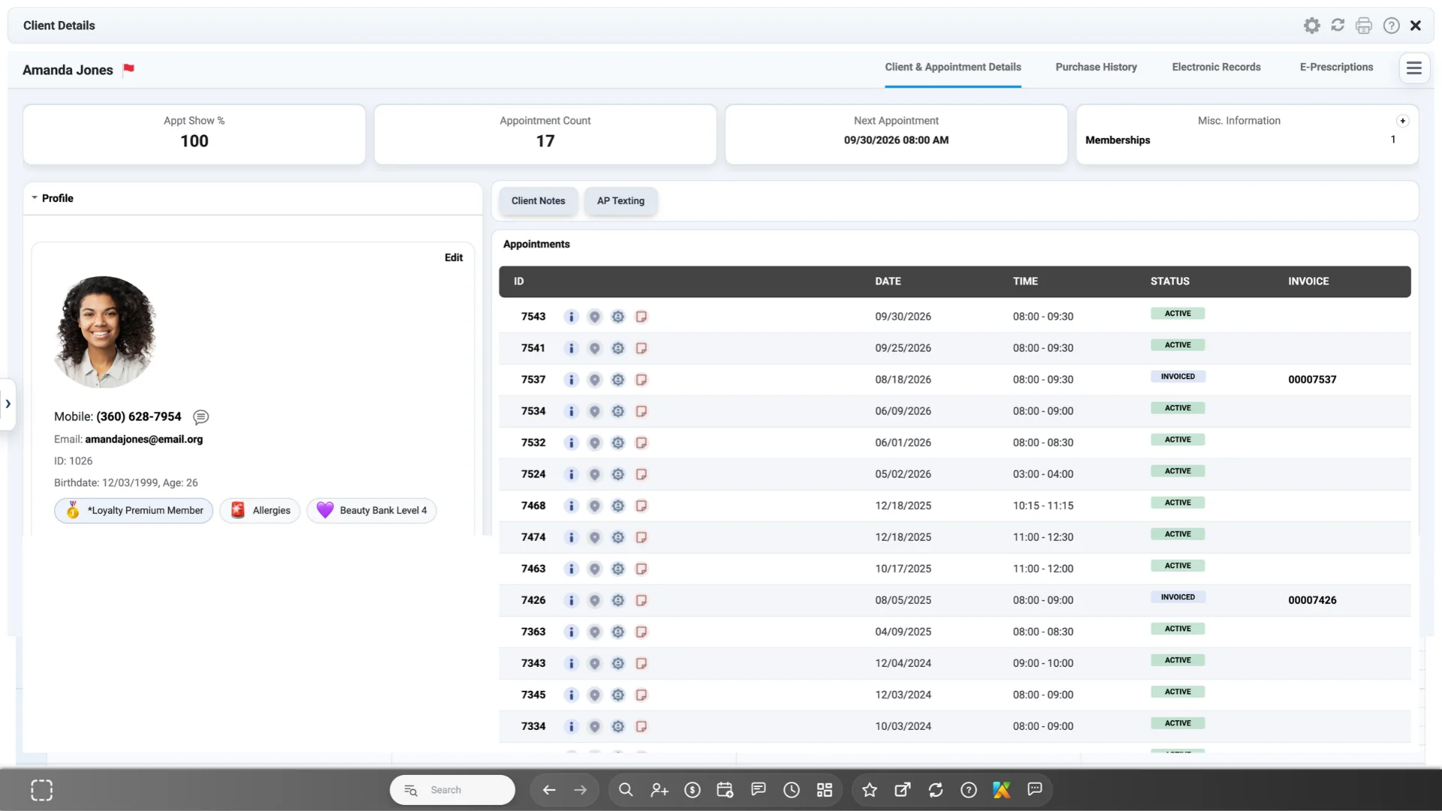Open gear options for appointment 7468

[x=617, y=506]
